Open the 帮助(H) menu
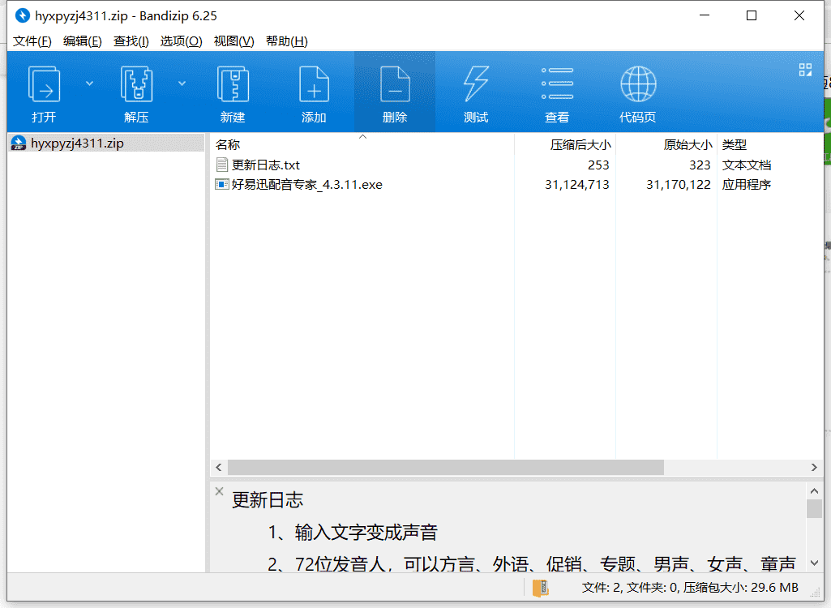Viewport: 831px width, 608px height. point(287,41)
